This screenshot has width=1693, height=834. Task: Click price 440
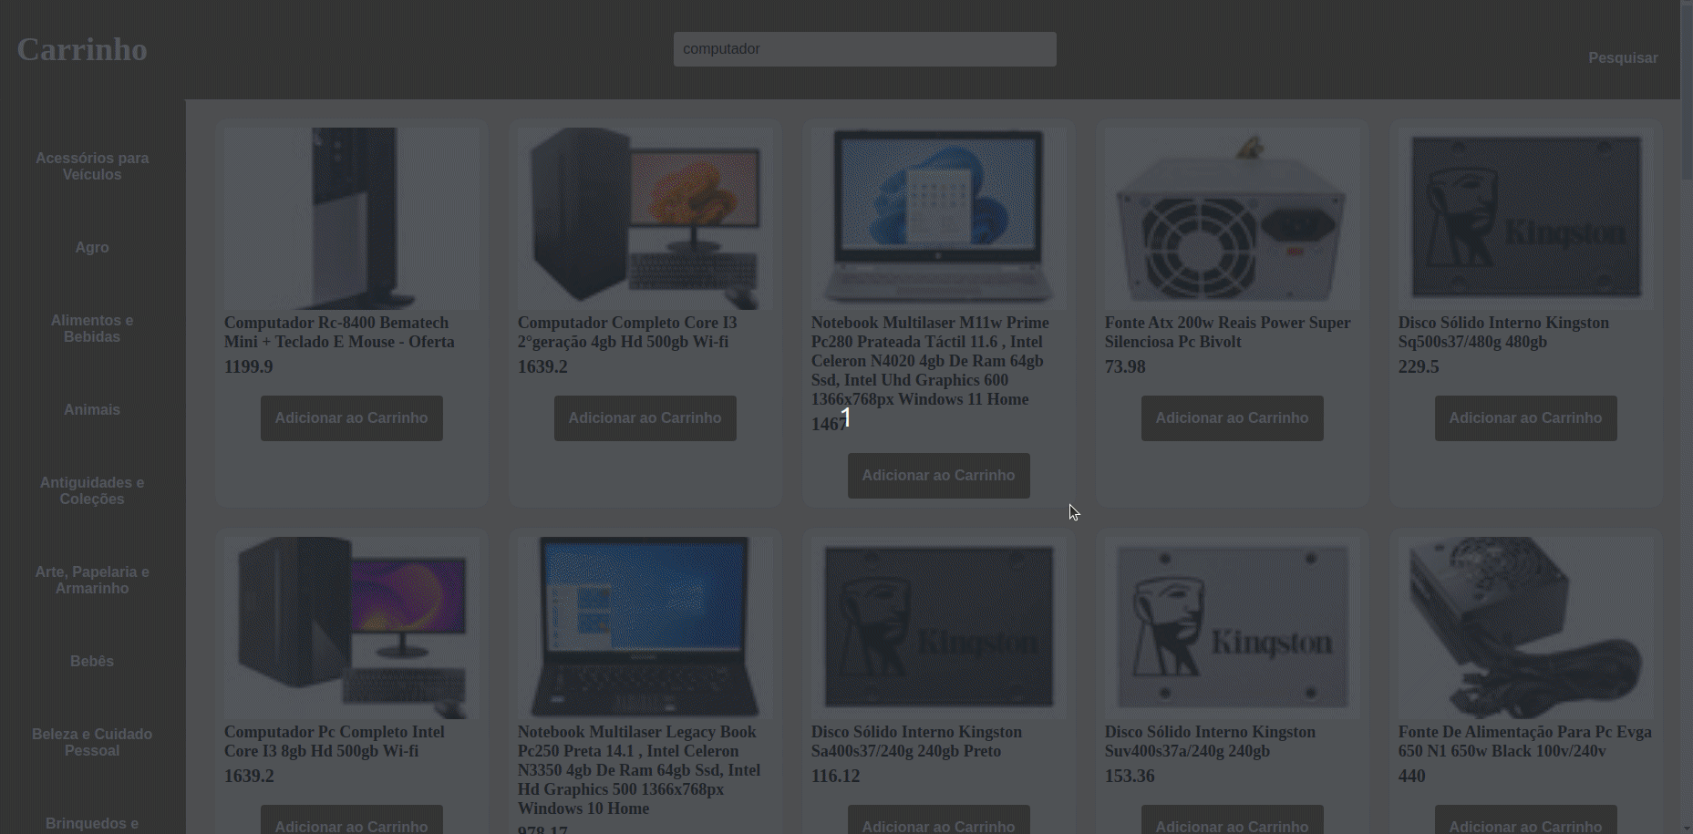(x=1412, y=776)
